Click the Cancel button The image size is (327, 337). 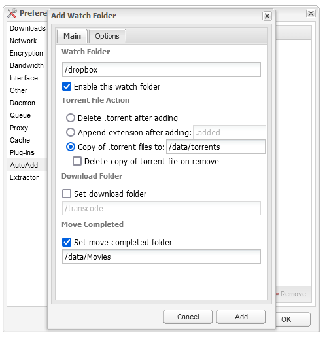[188, 317]
